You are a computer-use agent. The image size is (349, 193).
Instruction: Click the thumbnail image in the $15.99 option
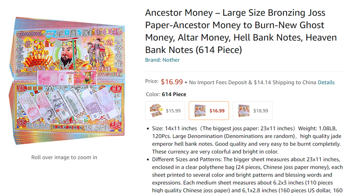156,111
